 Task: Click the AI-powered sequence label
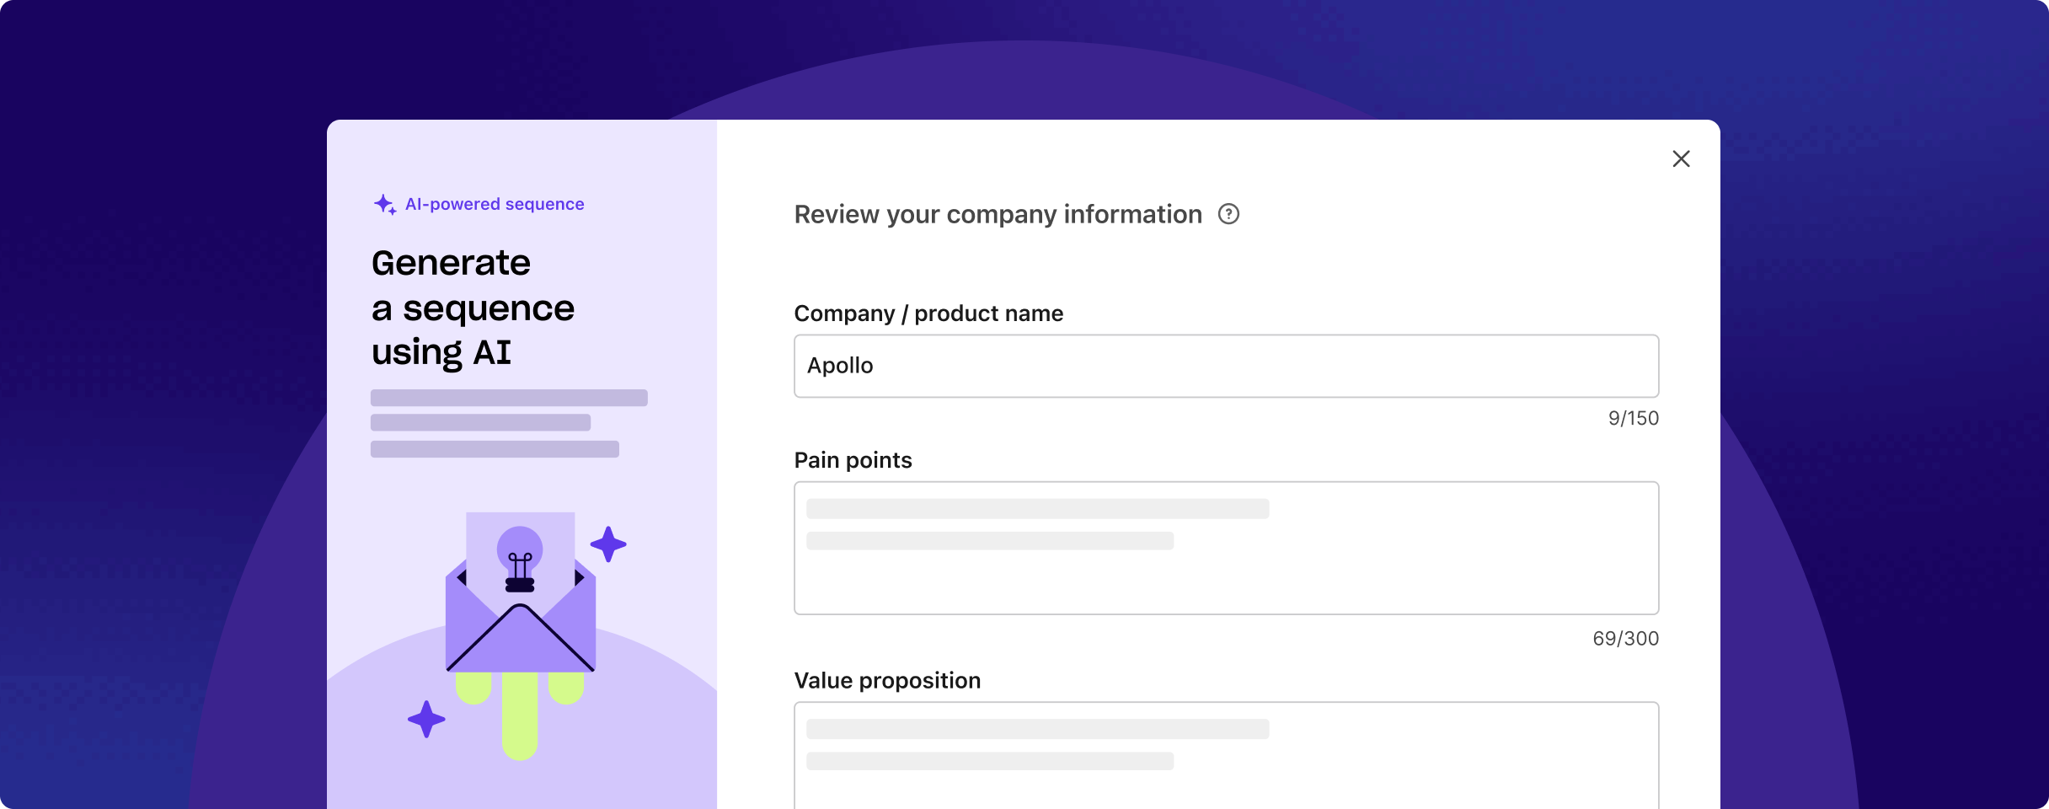tap(495, 203)
